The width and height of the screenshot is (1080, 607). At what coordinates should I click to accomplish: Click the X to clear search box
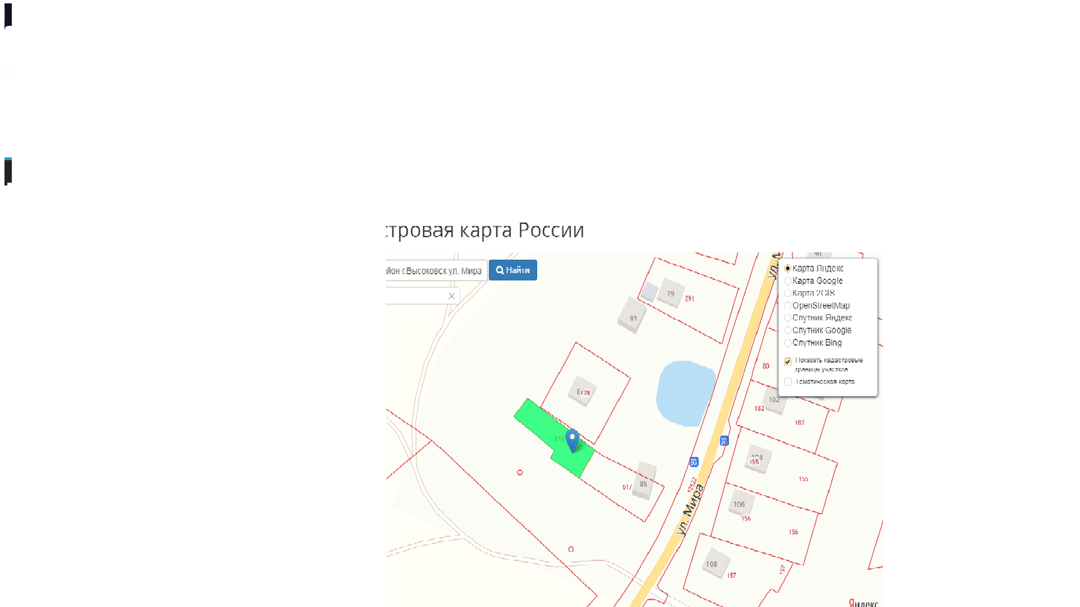pyautogui.click(x=452, y=296)
